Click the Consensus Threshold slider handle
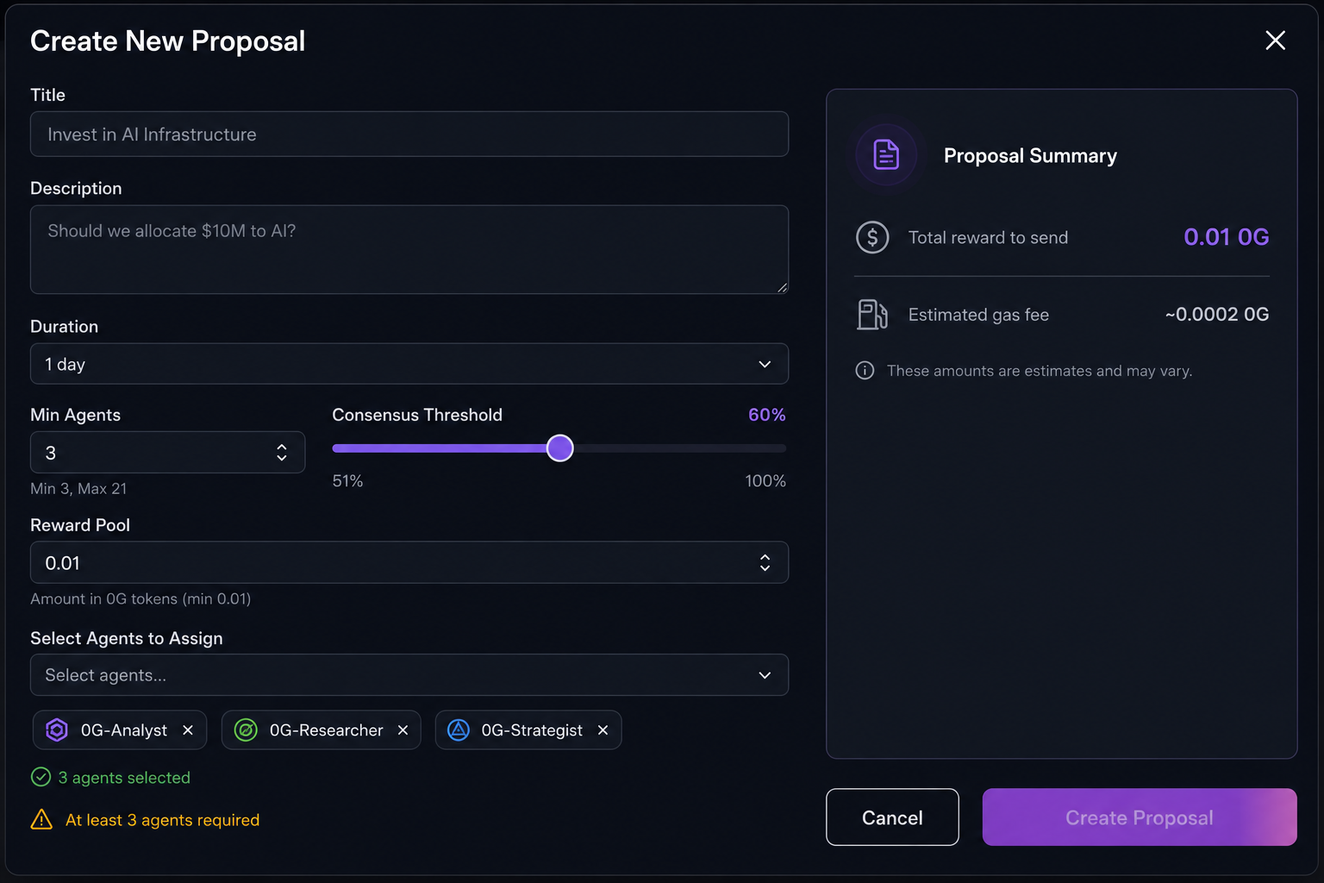Screen dimensions: 1324x883 click(560, 448)
